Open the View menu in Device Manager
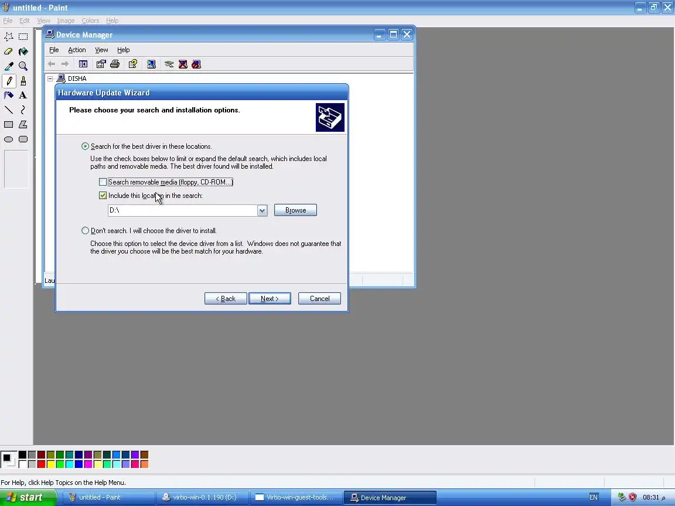 pyautogui.click(x=101, y=50)
